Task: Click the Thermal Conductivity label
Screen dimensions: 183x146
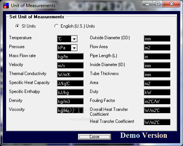Action: (28, 74)
